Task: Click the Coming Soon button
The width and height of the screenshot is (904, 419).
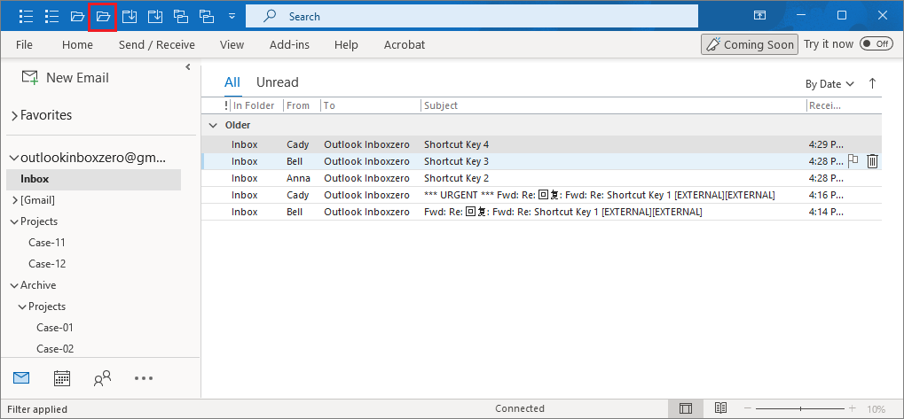Action: tap(749, 44)
